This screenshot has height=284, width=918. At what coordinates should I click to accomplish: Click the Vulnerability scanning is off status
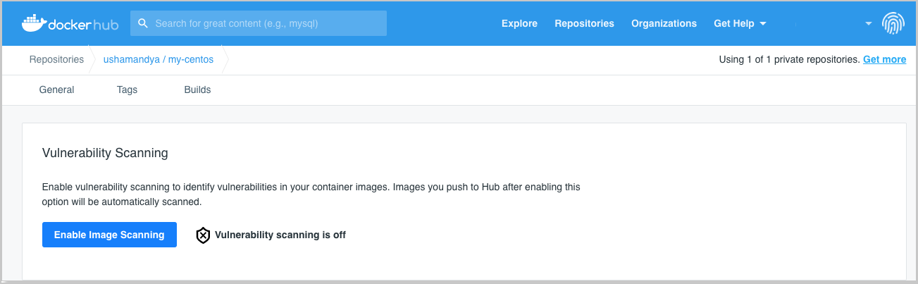280,235
